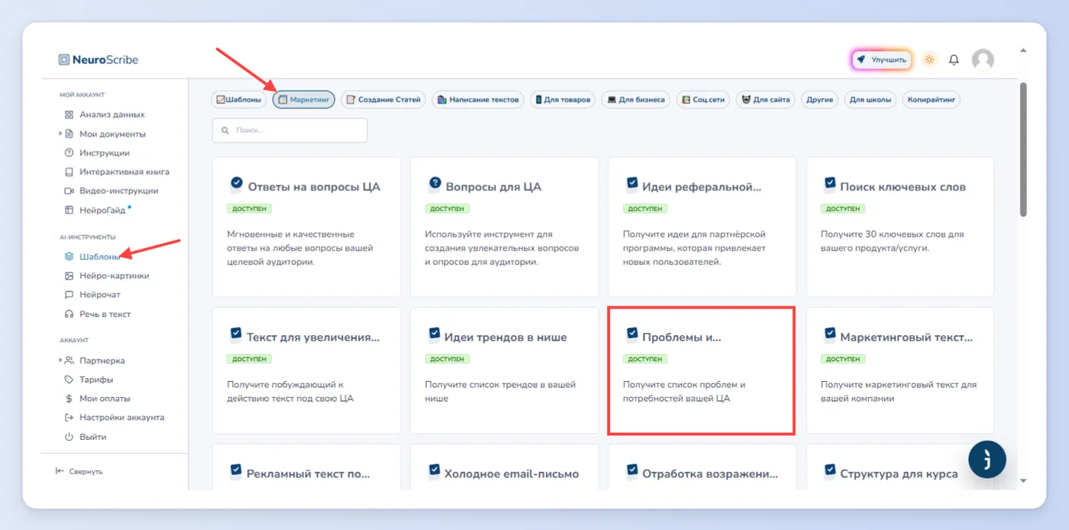Open Анализ данных in sidebar
This screenshot has width=1069, height=530.
coord(105,115)
